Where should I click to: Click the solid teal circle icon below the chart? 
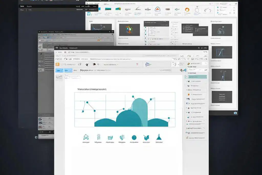[x=134, y=138]
